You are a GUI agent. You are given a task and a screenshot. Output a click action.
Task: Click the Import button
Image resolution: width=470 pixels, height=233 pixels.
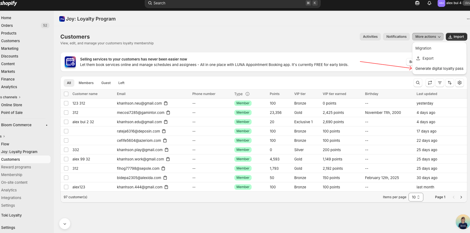click(456, 37)
